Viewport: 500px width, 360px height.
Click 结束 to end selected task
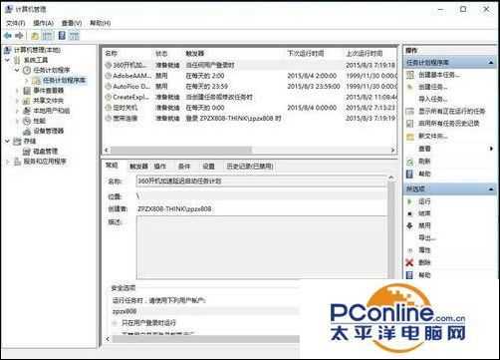[424, 213]
